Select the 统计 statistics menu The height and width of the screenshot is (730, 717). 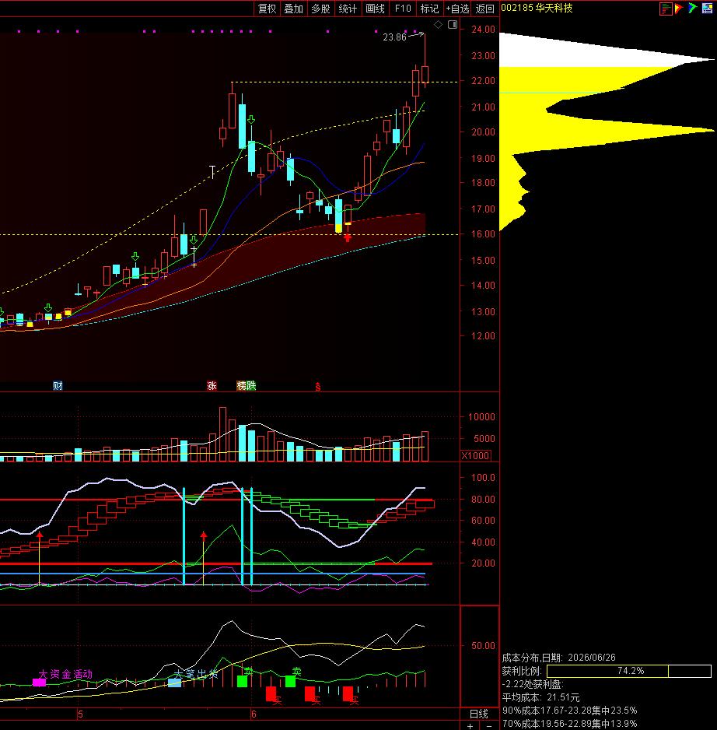click(348, 9)
